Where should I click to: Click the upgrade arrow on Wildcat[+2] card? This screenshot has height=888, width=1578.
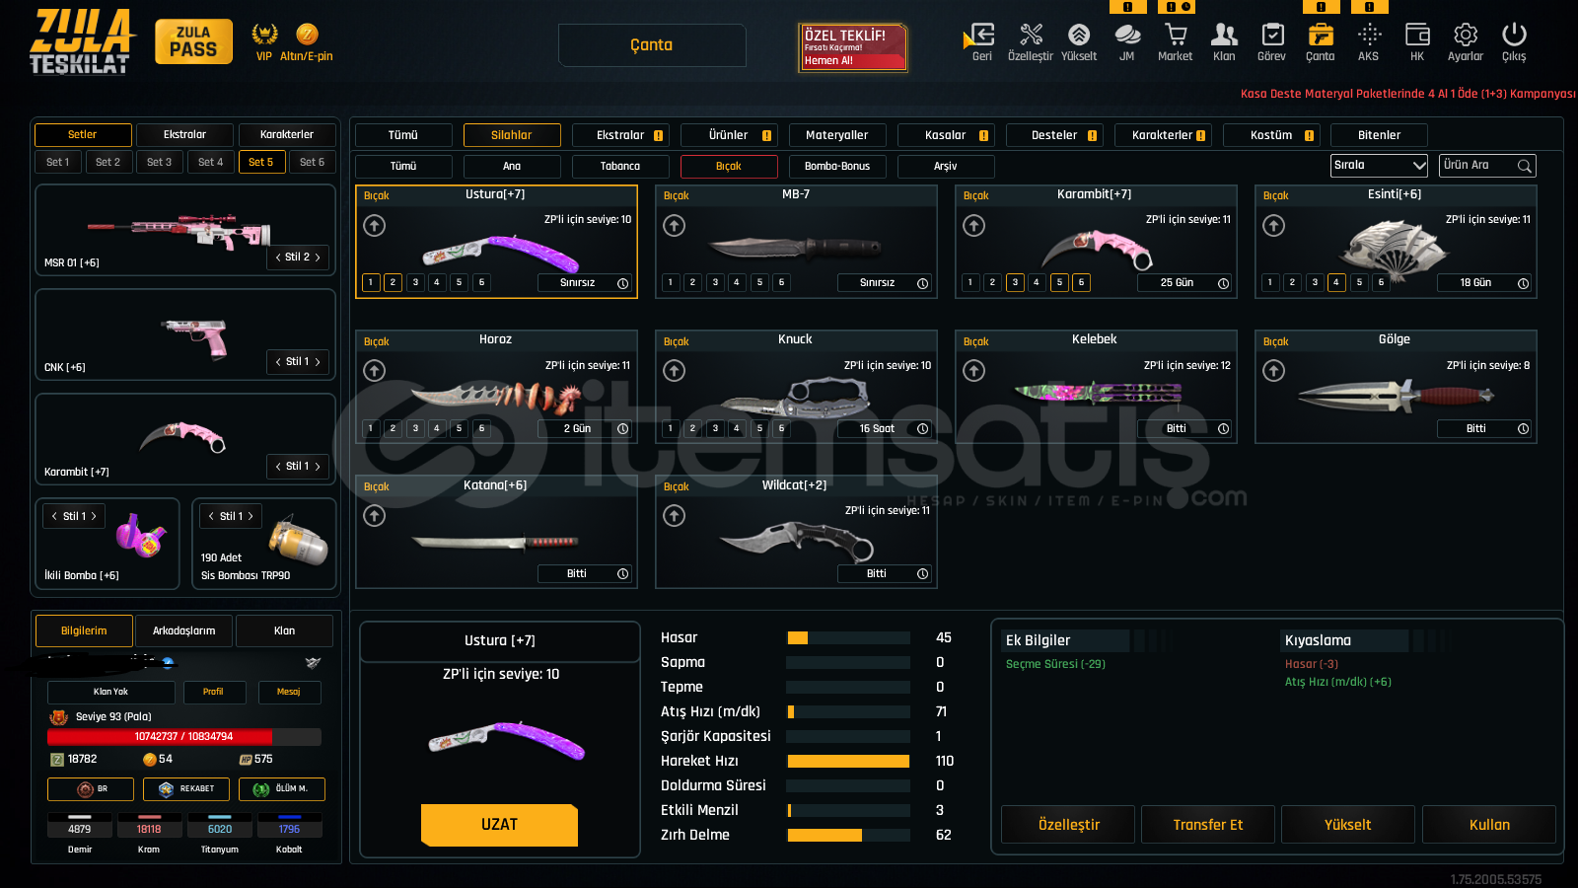pyautogui.click(x=675, y=516)
